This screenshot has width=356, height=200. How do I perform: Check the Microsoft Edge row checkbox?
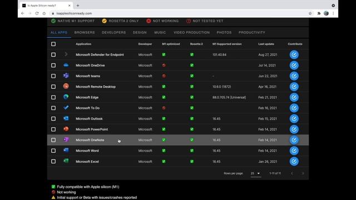[x=53, y=97]
